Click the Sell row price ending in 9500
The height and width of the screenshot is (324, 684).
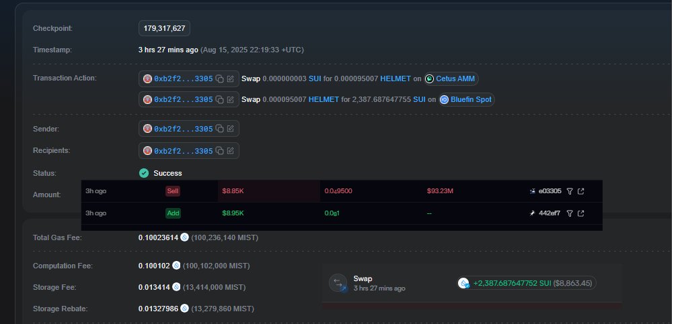click(338, 191)
